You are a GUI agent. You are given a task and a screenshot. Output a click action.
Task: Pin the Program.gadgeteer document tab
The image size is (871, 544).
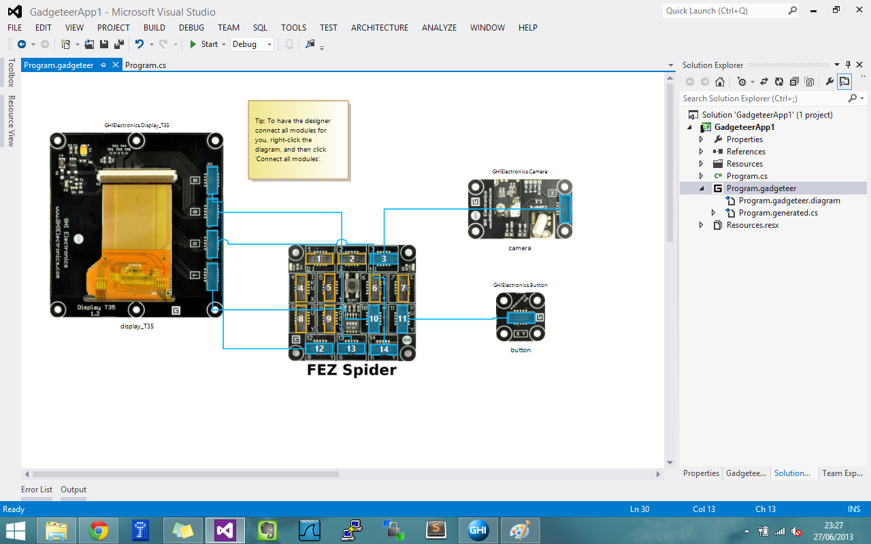(x=103, y=65)
